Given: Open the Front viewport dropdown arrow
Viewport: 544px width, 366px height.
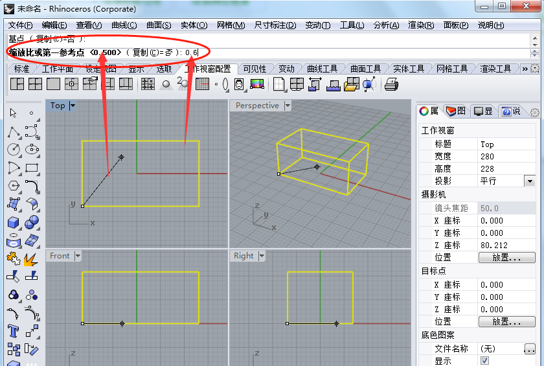Looking at the screenshot, I should click(78, 256).
